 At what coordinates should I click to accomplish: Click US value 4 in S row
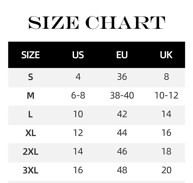(x=78, y=77)
